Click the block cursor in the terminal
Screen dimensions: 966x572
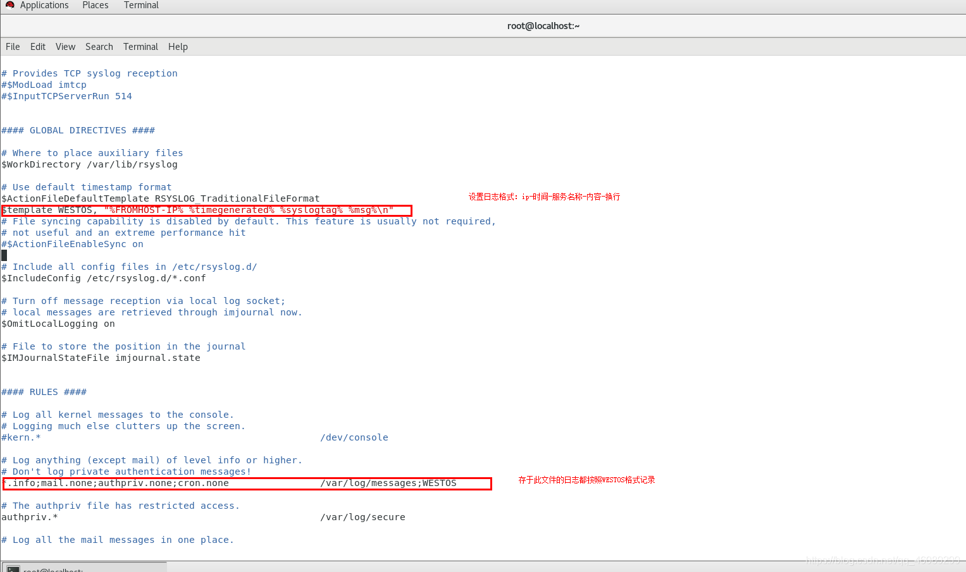click(x=4, y=255)
